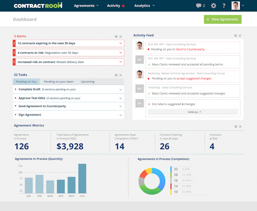This screenshot has height=211, width=257.
Task: Expand the Complete Draft task
Action: click(121, 90)
